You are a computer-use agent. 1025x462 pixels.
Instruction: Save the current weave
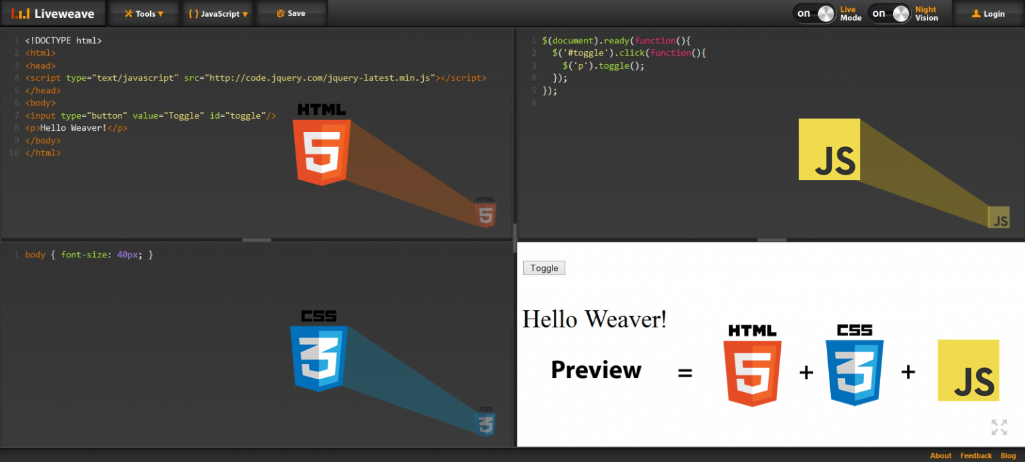291,13
